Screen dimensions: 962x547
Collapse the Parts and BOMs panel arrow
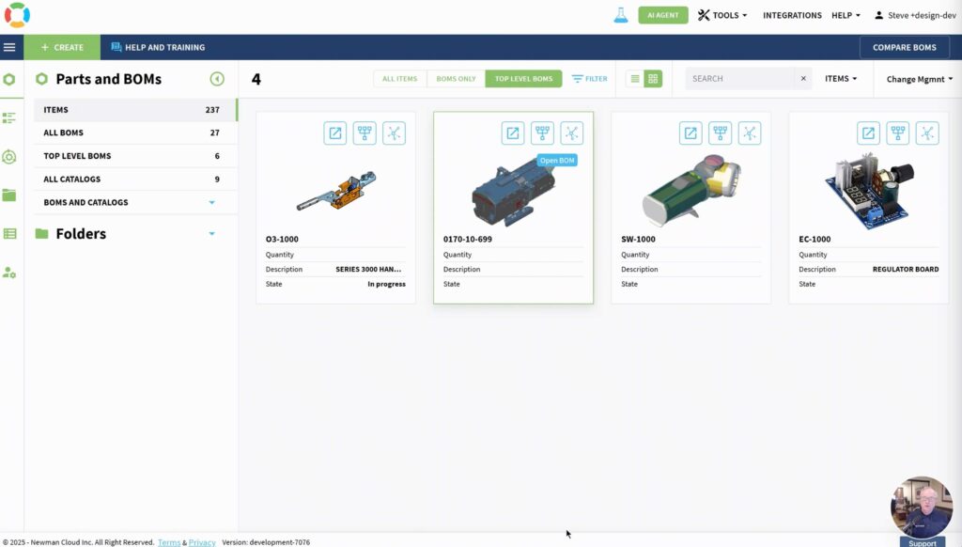[x=217, y=79]
